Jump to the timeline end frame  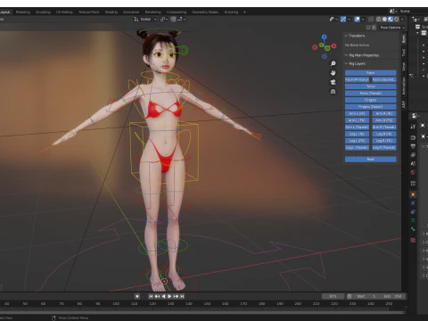182,296
